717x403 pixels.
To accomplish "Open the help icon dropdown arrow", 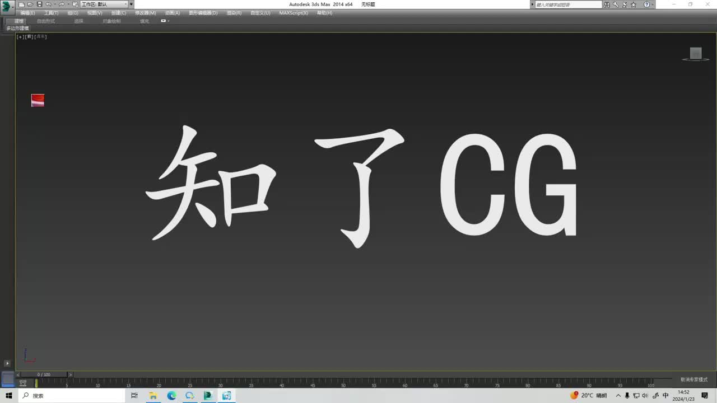I will (653, 4).
